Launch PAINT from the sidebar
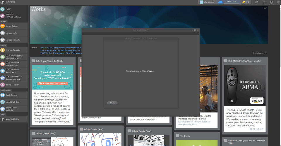281x146 pixels. pyautogui.click(x=8, y=9)
